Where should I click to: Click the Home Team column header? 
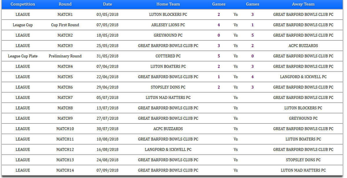(x=168, y=4)
